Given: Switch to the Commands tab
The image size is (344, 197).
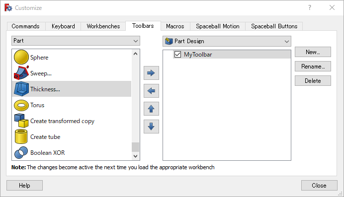Looking at the screenshot, I should [26, 26].
